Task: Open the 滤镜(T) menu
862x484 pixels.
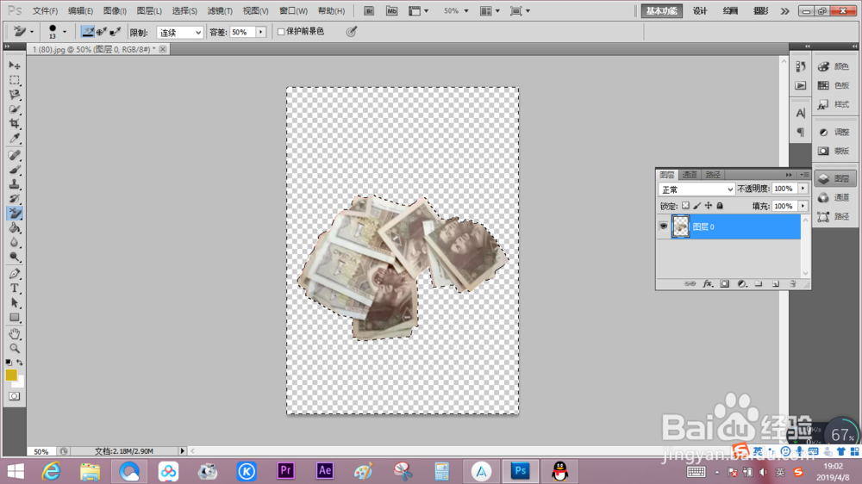Action: click(x=220, y=11)
